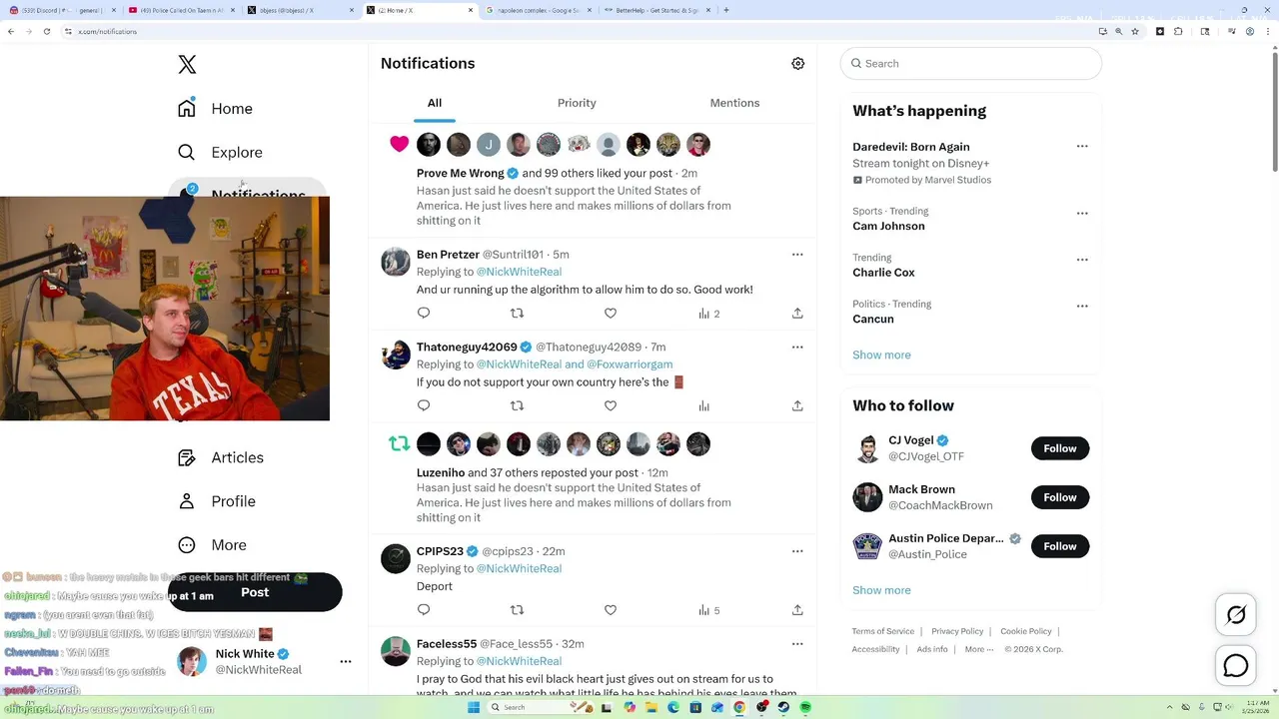Switch to the BetterHelp browser tab
This screenshot has width=1279, height=719.
(655, 10)
